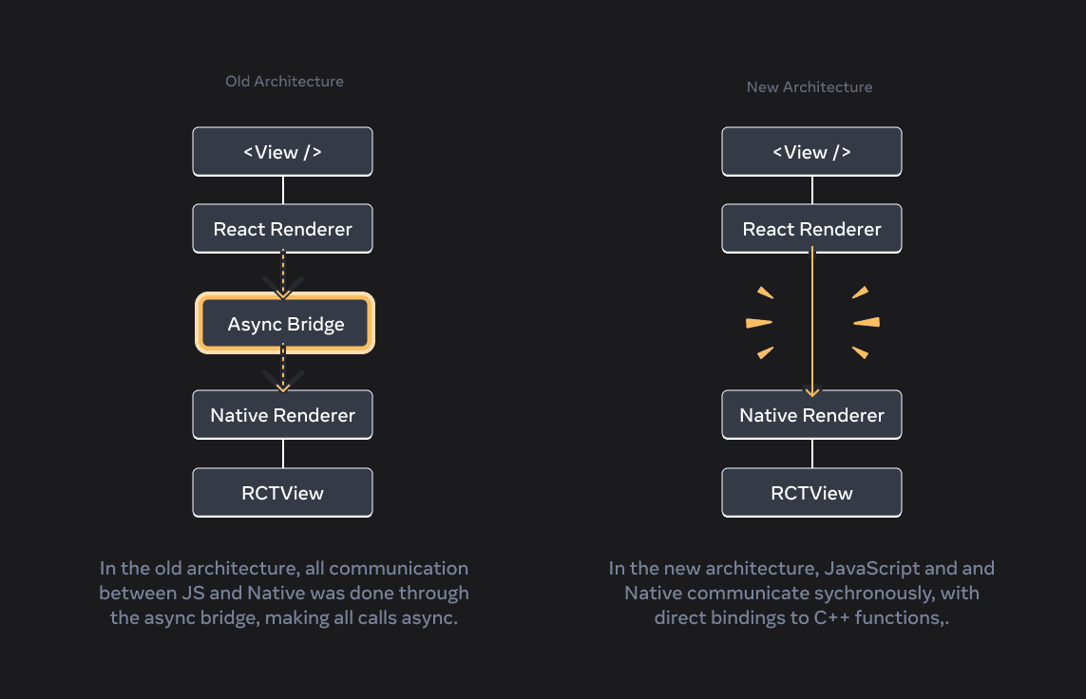Click the React Renderer box on the right diagram

[811, 228]
